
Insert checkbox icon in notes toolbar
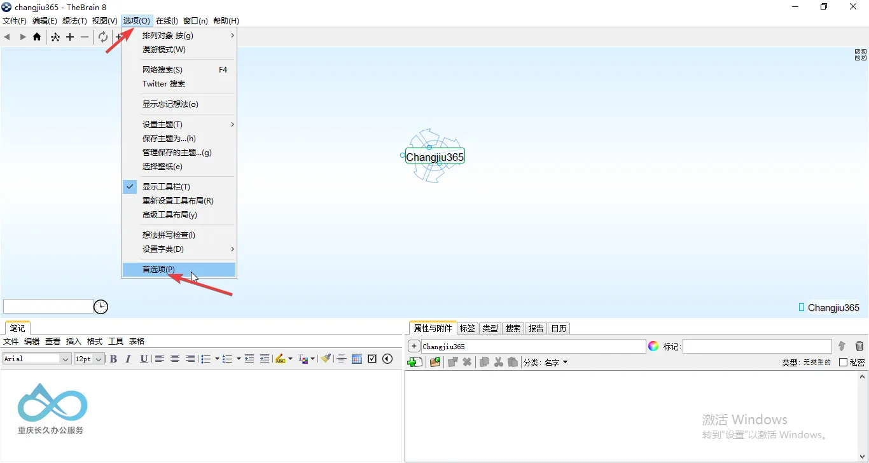tap(372, 359)
